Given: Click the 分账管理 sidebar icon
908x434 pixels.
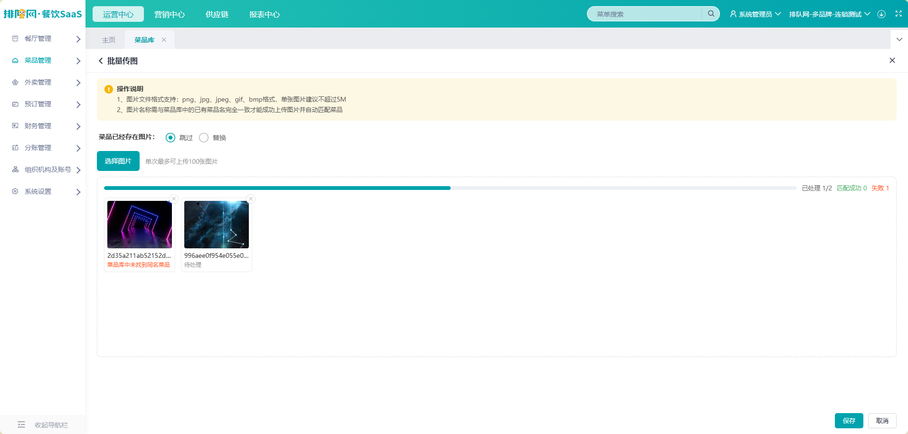Looking at the screenshot, I should pos(15,148).
